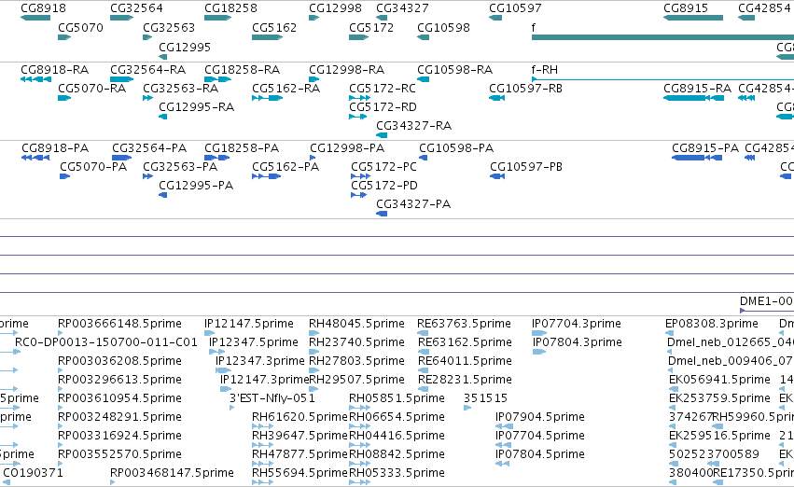Viewport: 794px width, 487px height.
Task: Click the CG18258 gene glyph
Action: coord(217,18)
